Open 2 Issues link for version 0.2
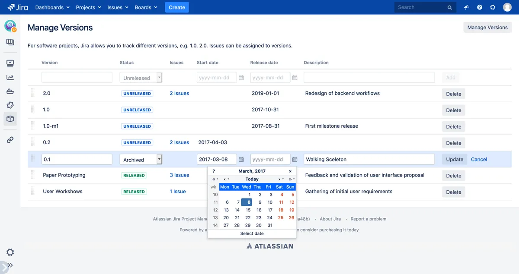 pos(179,142)
